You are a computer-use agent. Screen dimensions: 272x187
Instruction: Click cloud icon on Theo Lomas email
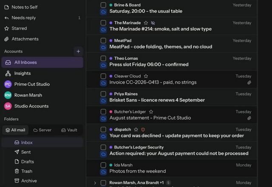(x=103, y=65)
